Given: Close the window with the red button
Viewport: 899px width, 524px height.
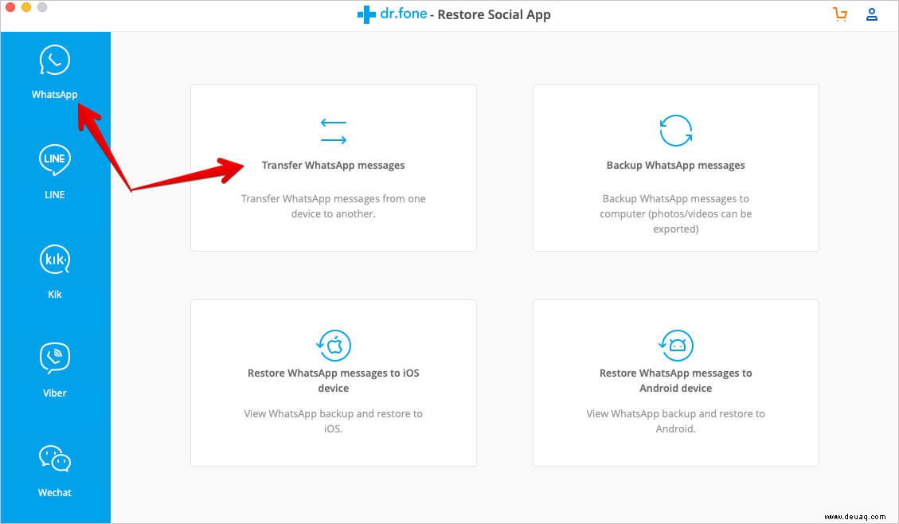Looking at the screenshot, I should pos(10,7).
